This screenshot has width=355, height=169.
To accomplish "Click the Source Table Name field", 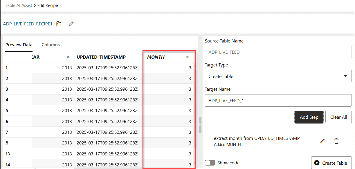I will (278, 52).
